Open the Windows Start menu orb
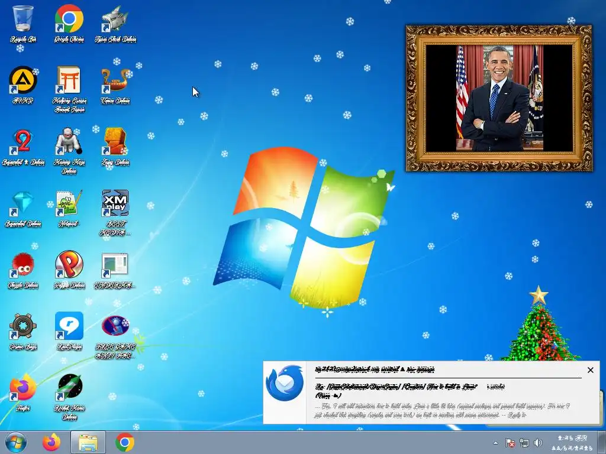 click(x=16, y=442)
